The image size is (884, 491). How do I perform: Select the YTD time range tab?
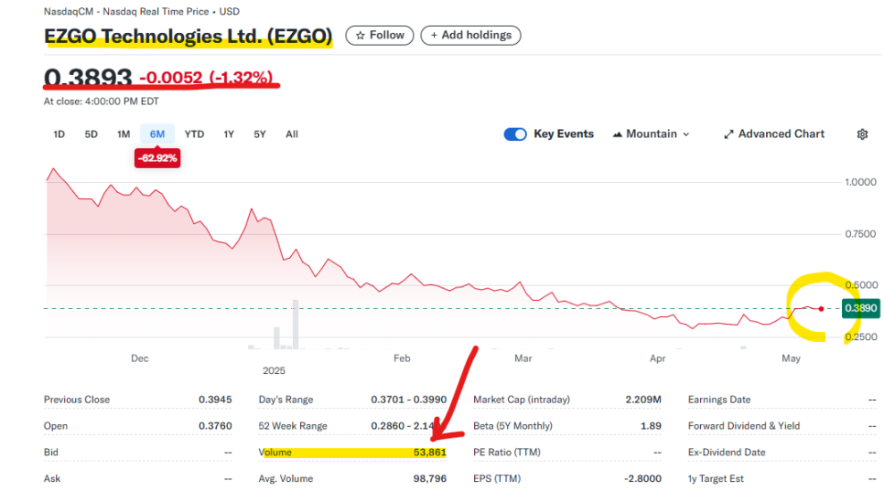coord(194,134)
